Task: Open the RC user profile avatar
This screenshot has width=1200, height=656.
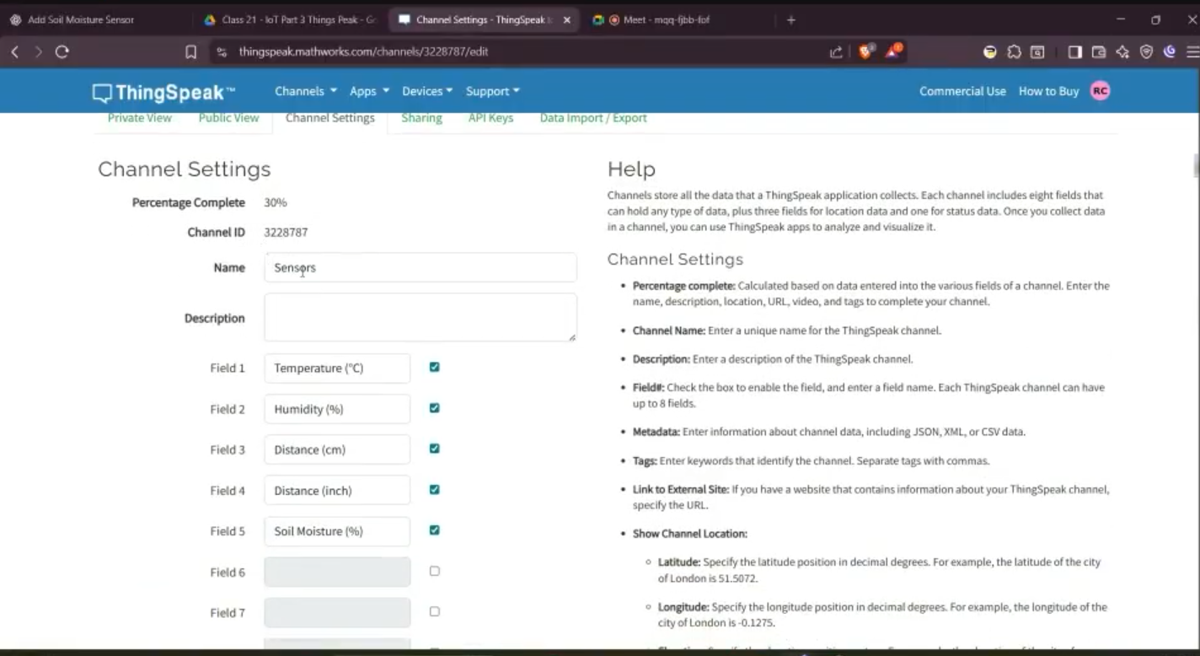Action: (x=1100, y=91)
